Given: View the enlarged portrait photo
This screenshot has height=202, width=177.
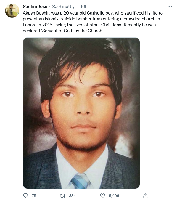Looking at the screenshot, I should coord(81,113).
